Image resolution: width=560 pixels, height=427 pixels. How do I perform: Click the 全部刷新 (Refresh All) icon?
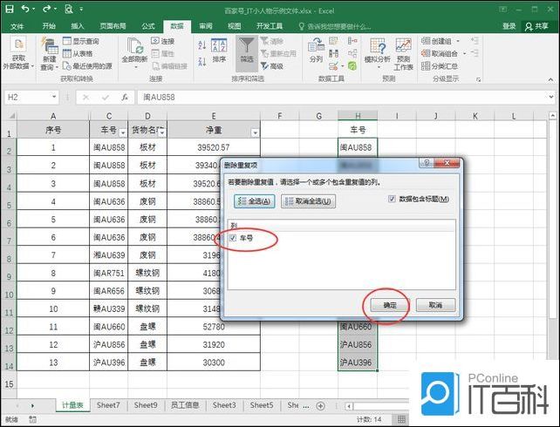point(134,48)
